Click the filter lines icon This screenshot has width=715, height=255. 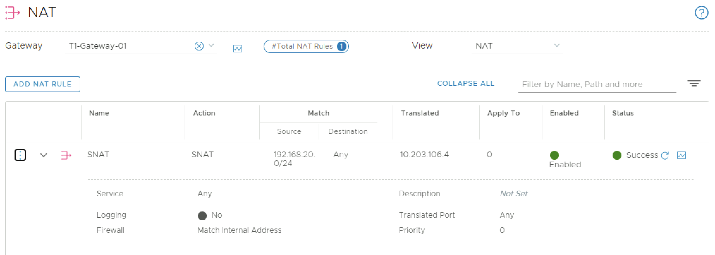tap(694, 83)
